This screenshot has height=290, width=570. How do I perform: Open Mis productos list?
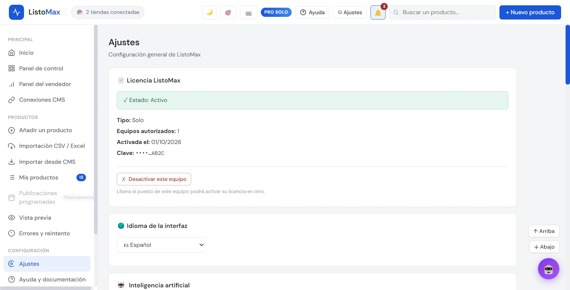pos(47,177)
